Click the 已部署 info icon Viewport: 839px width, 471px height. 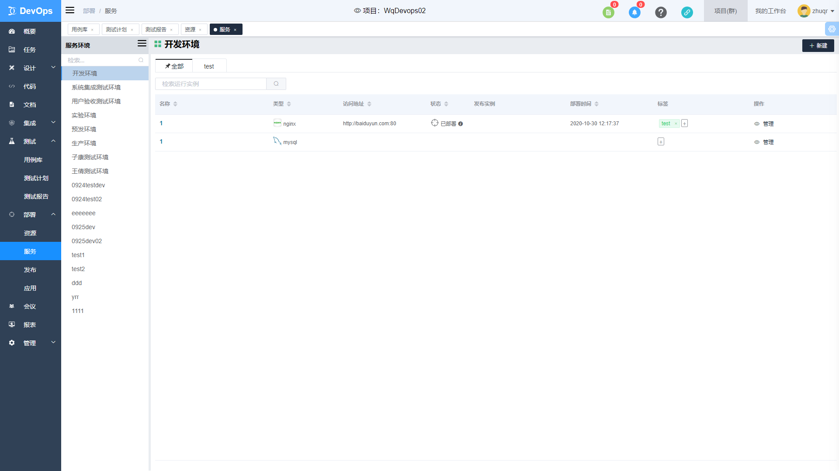(461, 124)
